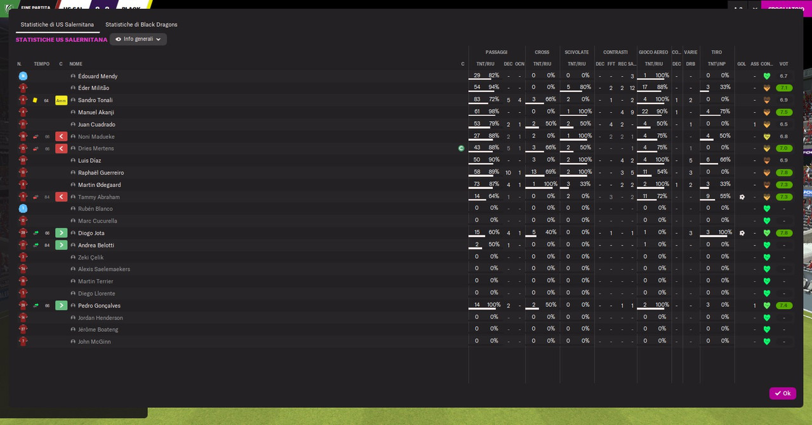Open the Info generali view dropdown
The height and width of the screenshot is (425, 812).
(x=138, y=39)
